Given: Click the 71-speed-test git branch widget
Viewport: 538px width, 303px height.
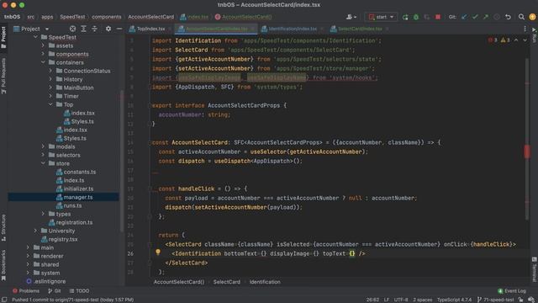Looking at the screenshot, I should (x=496, y=300).
